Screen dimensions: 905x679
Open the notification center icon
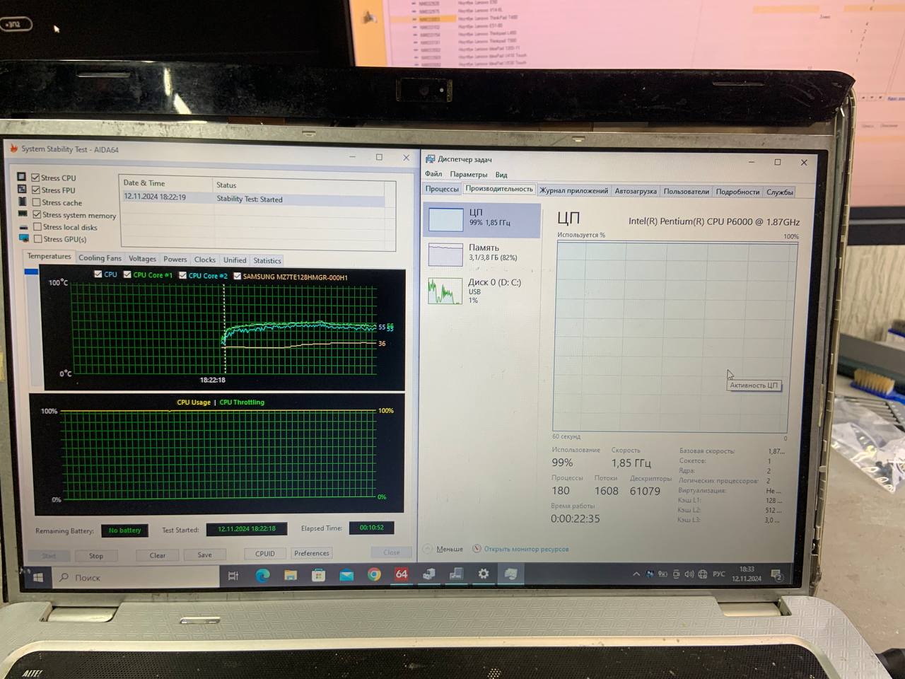pyautogui.click(x=776, y=574)
